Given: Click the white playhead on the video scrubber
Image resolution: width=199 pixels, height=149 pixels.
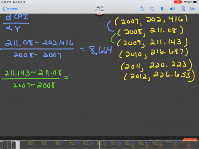Looking at the screenshot, I should coord(99,144).
